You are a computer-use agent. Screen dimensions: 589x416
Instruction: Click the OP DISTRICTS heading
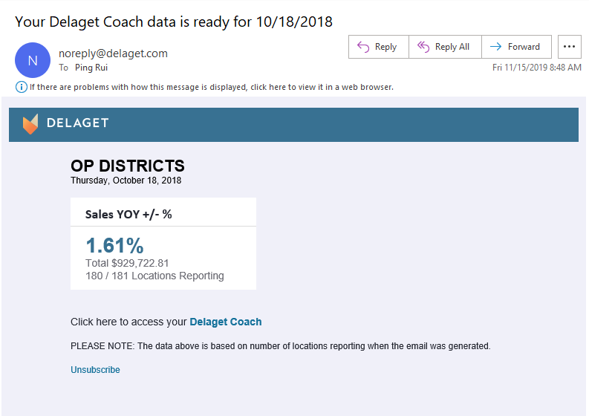(x=128, y=166)
